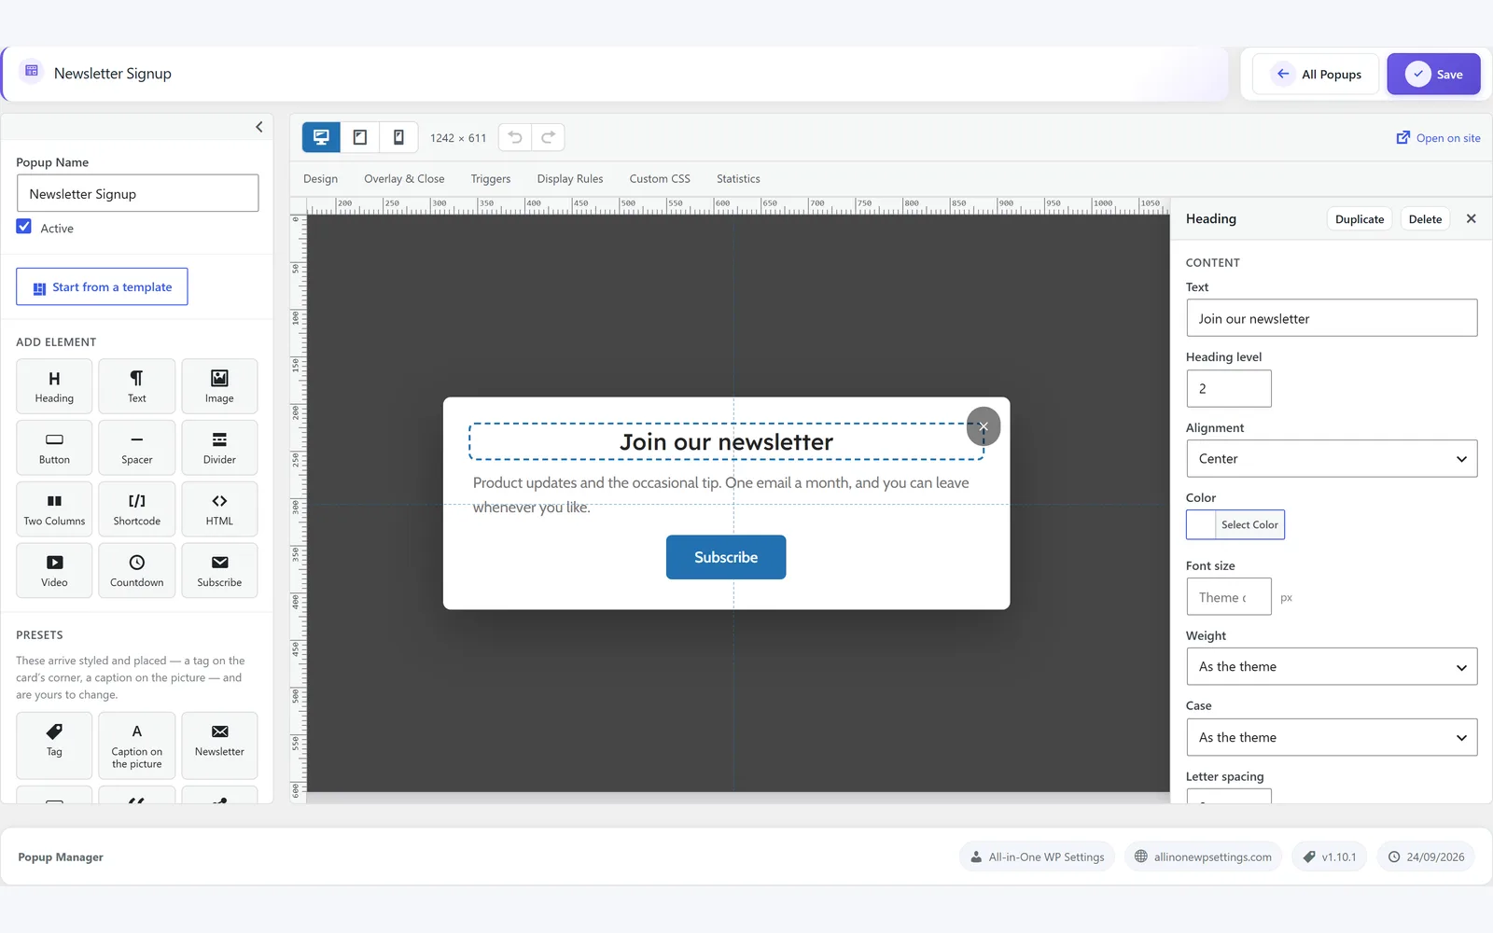The height and width of the screenshot is (933, 1493).
Task: Collapse the left sidebar panel
Action: 259,127
